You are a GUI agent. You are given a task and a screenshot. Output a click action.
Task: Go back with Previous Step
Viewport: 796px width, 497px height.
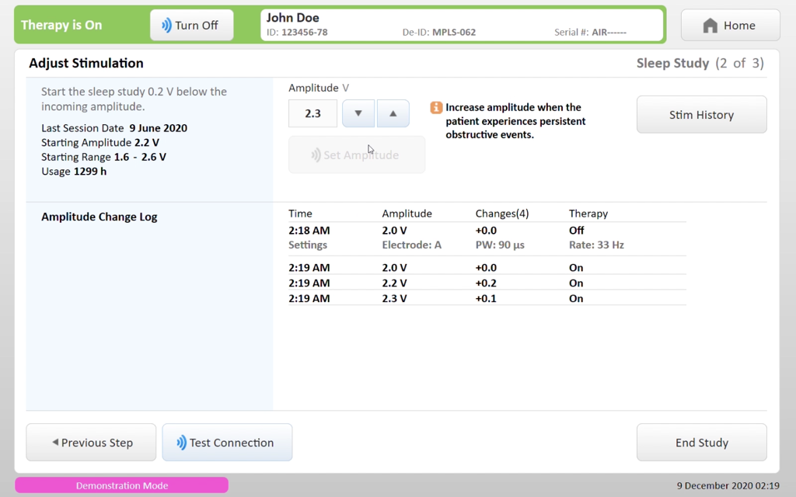[92, 442]
